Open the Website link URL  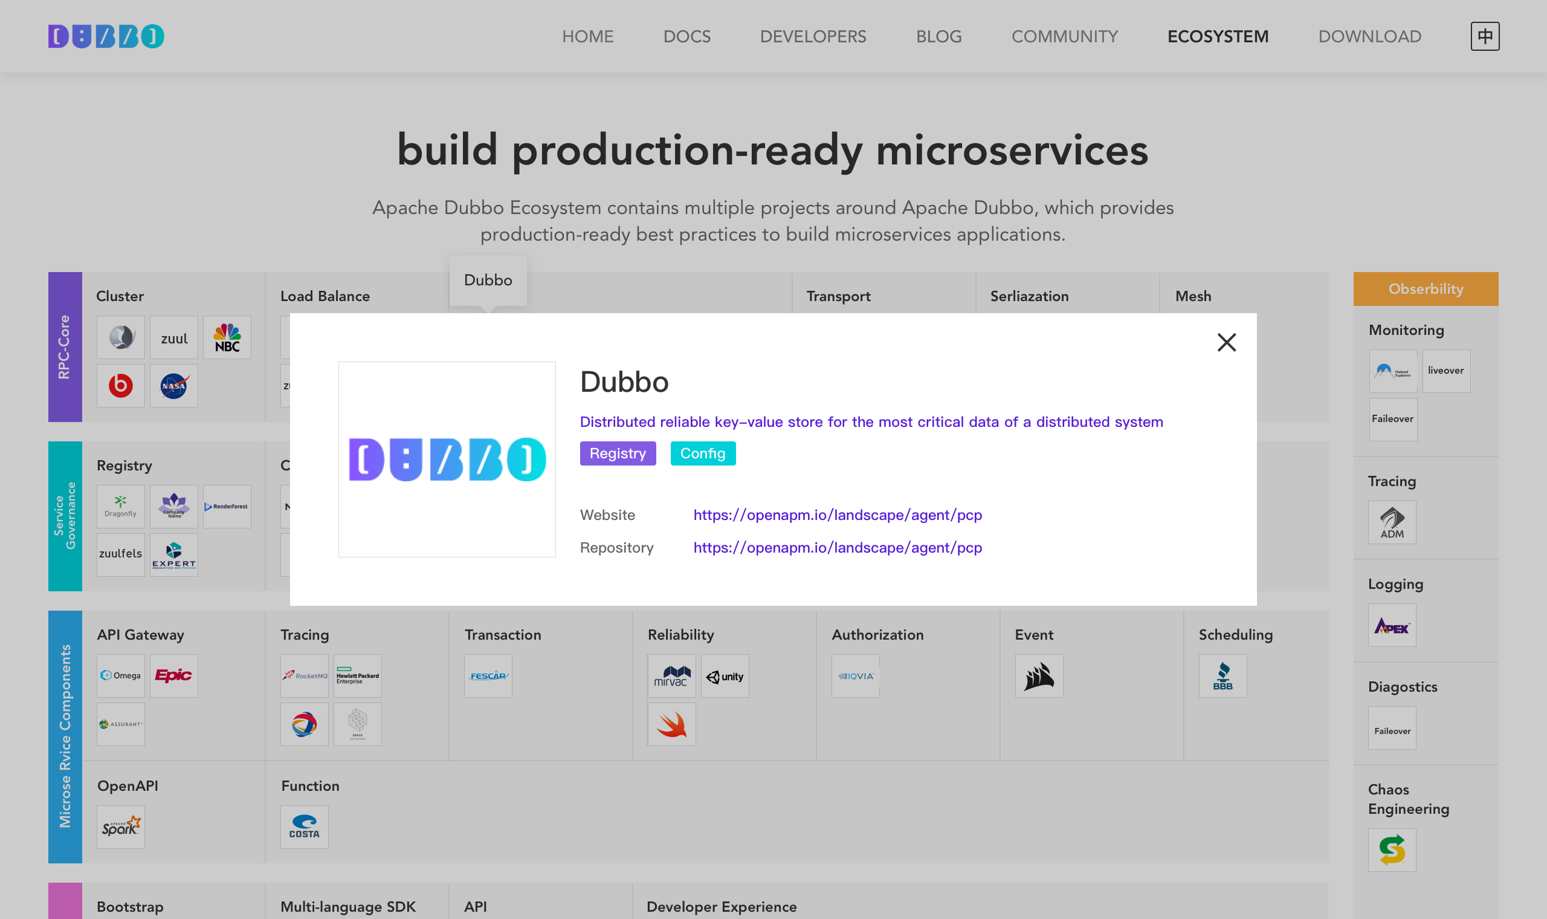click(837, 515)
